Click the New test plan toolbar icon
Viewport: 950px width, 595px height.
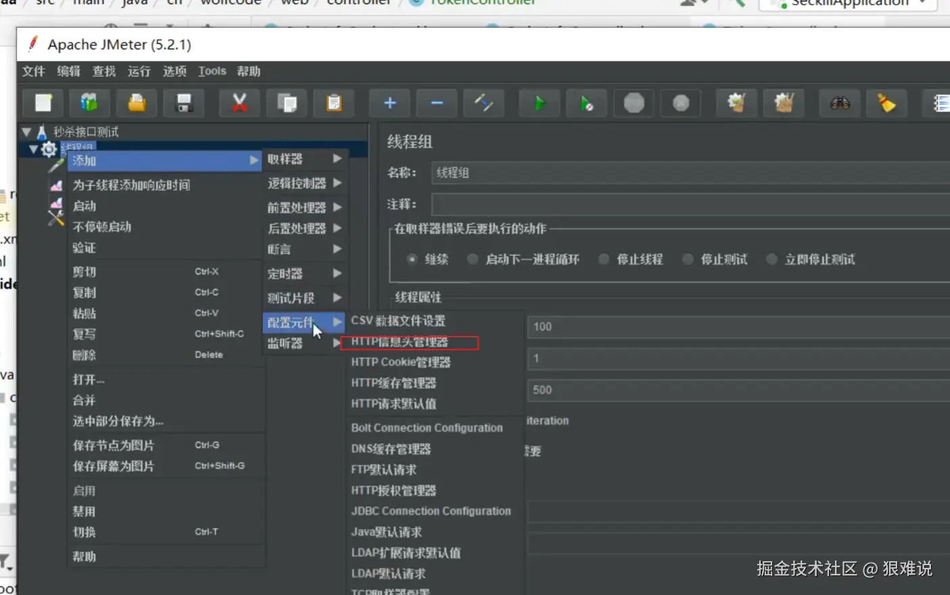coord(43,103)
